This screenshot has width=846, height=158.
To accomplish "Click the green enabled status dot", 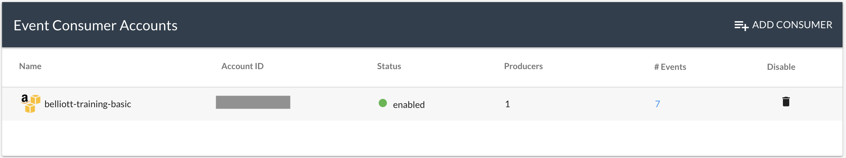I will 383,103.
